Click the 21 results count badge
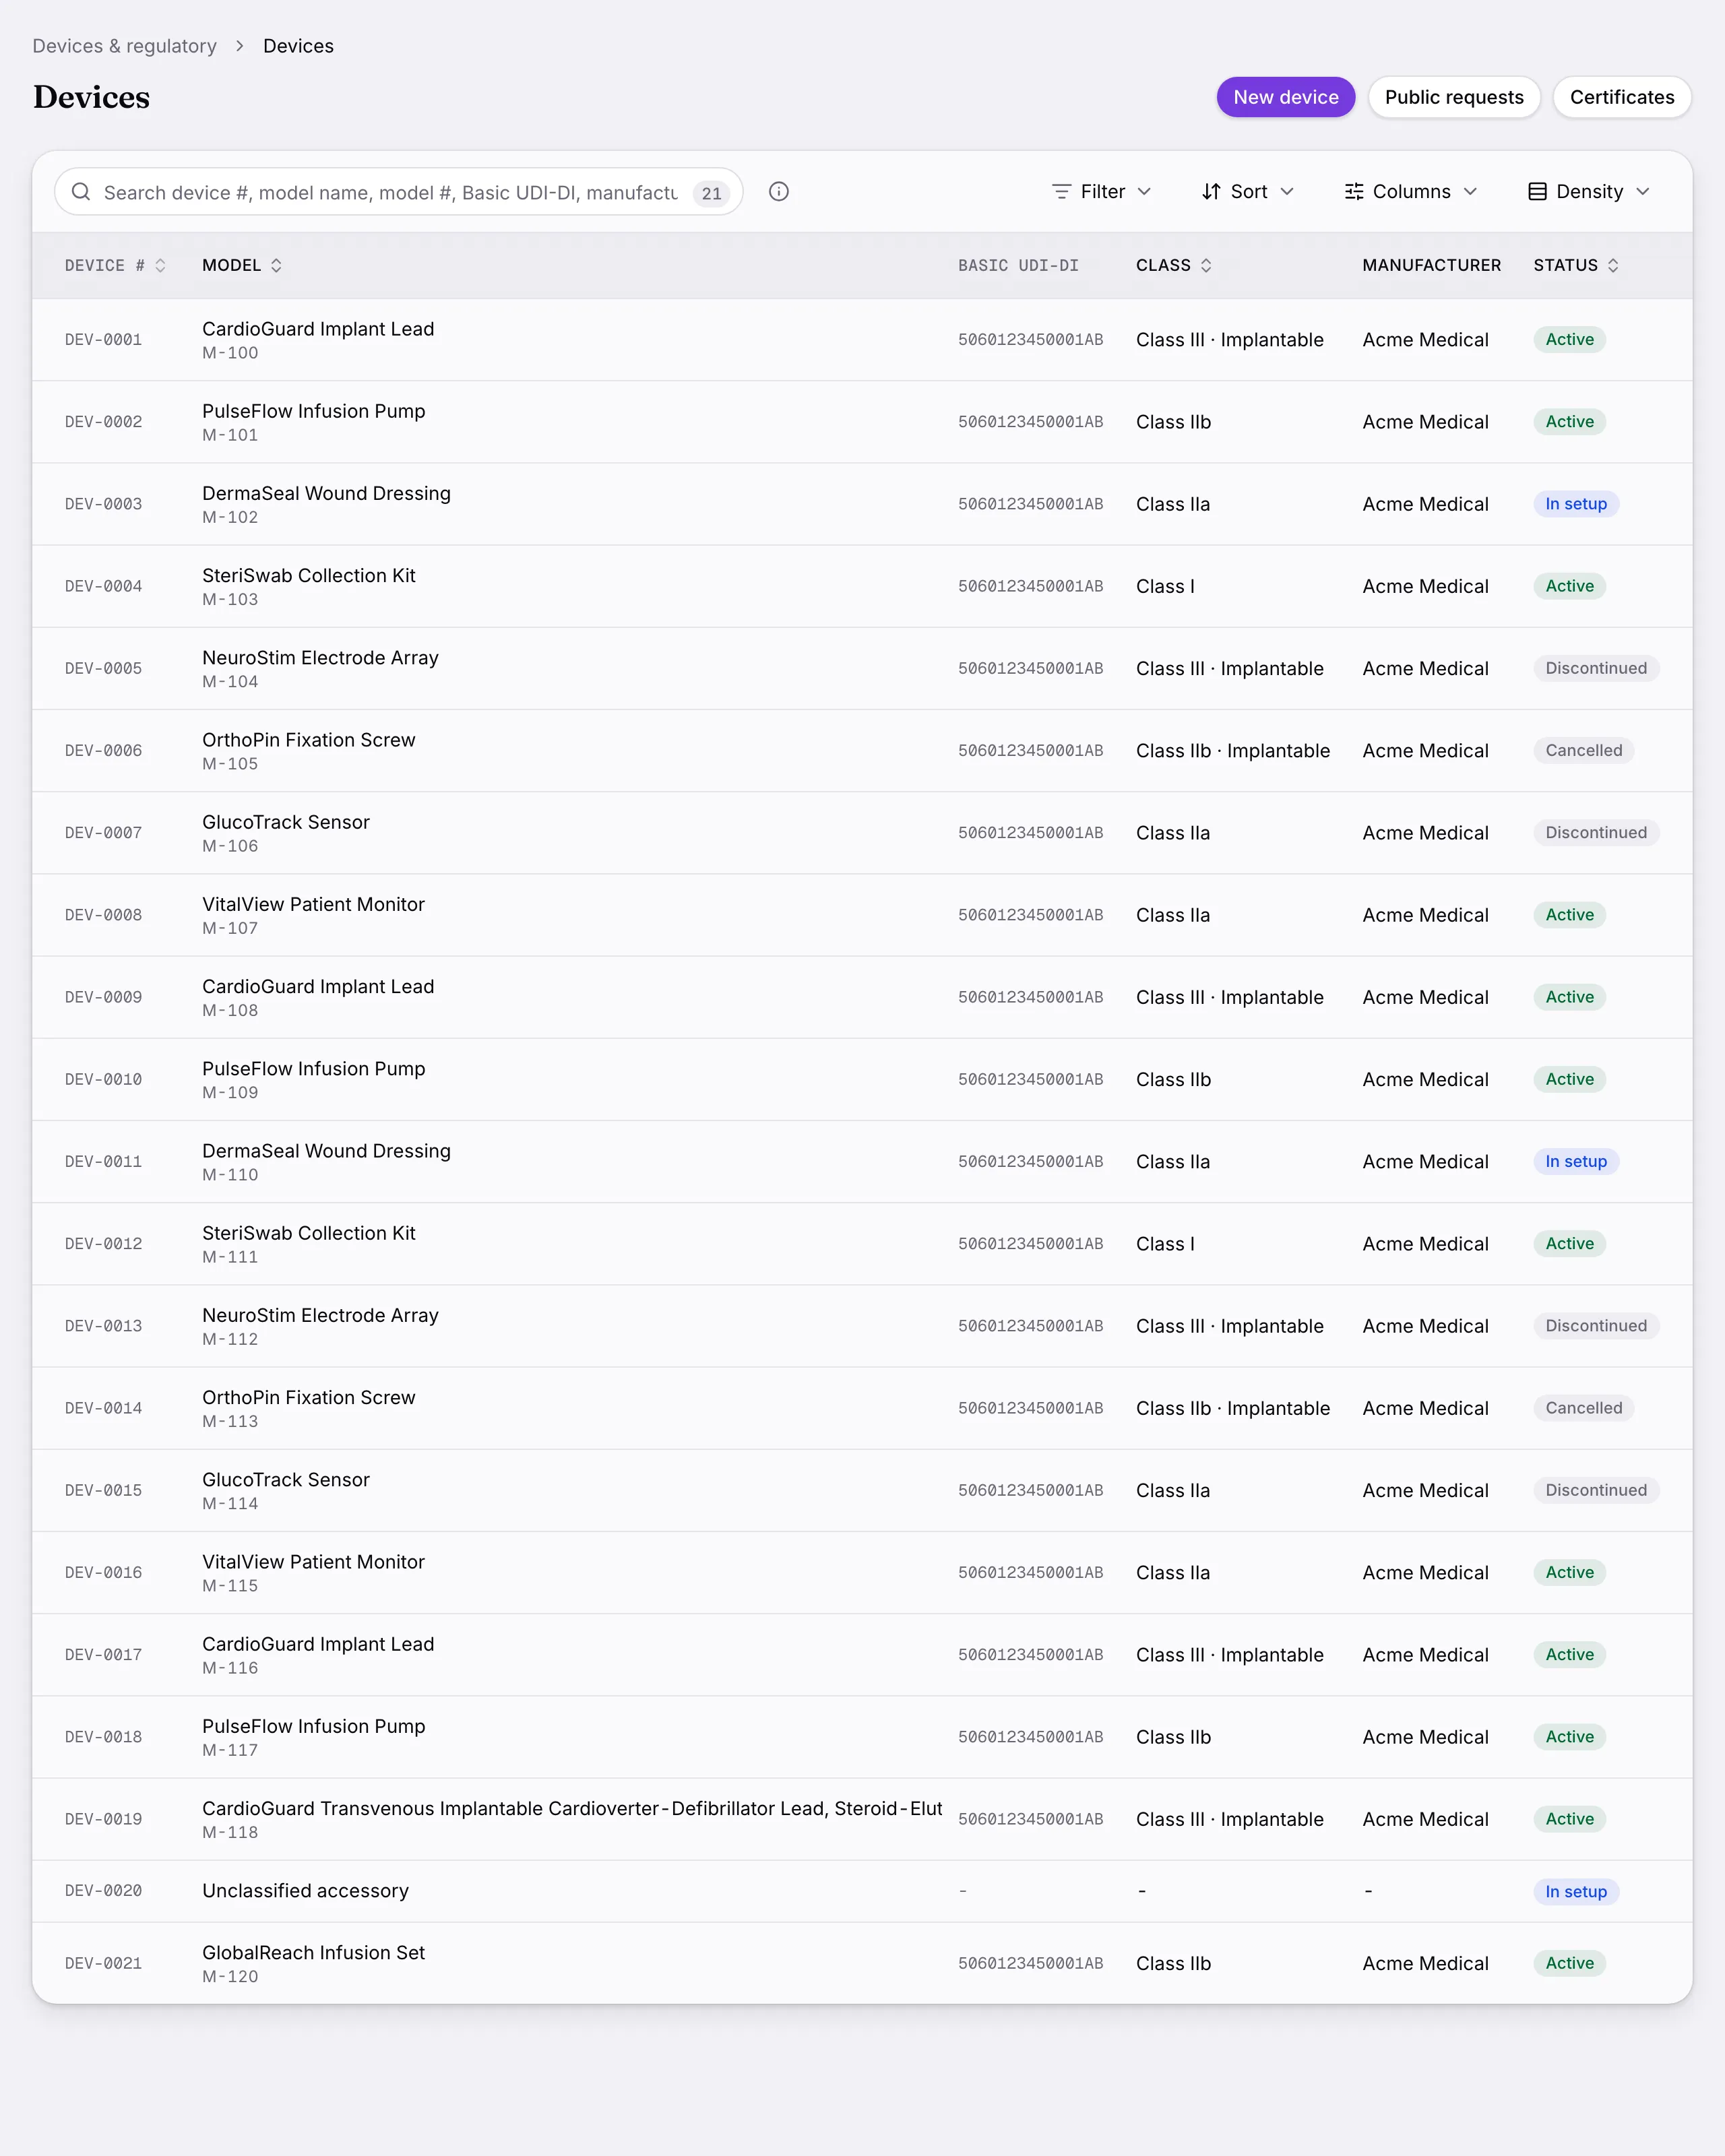The height and width of the screenshot is (2156, 1725). point(711,193)
